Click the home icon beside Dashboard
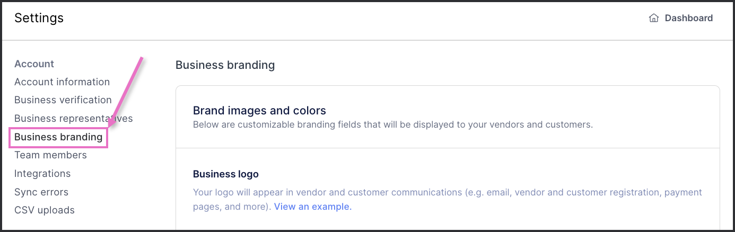735x232 pixels. pos(654,18)
